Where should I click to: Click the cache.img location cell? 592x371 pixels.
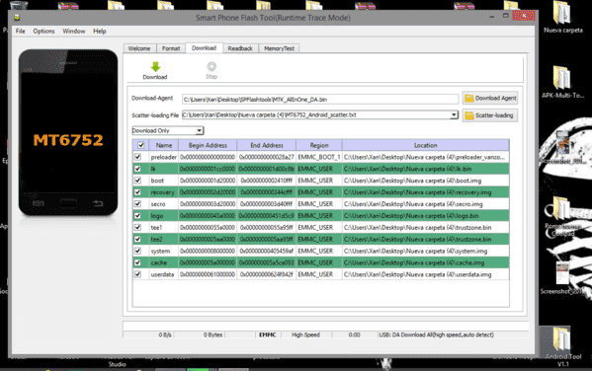click(426, 262)
